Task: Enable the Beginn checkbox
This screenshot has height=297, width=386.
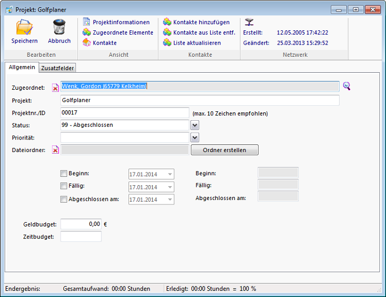Action: click(63, 174)
